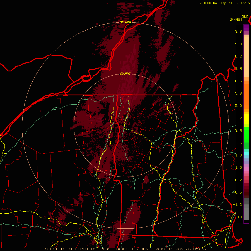
Task: Click the 9.0 legend value
Action: (x=238, y=44)
